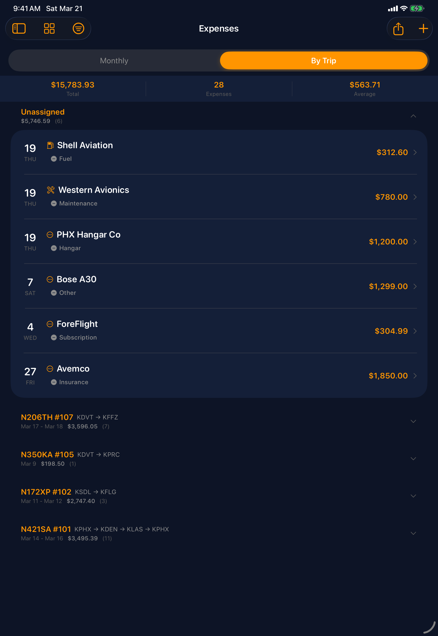This screenshot has height=636, width=438.
Task: Open the filter options icon
Action: click(79, 28)
